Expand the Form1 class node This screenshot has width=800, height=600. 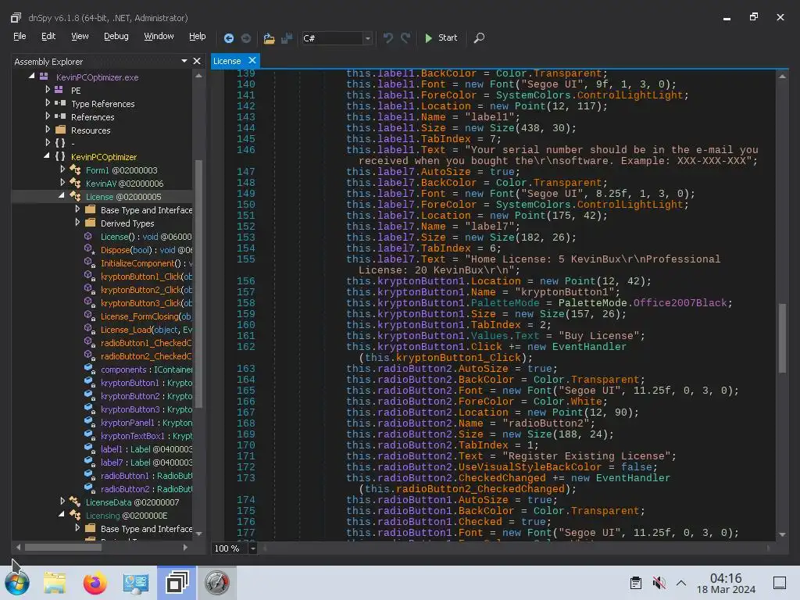click(62, 169)
